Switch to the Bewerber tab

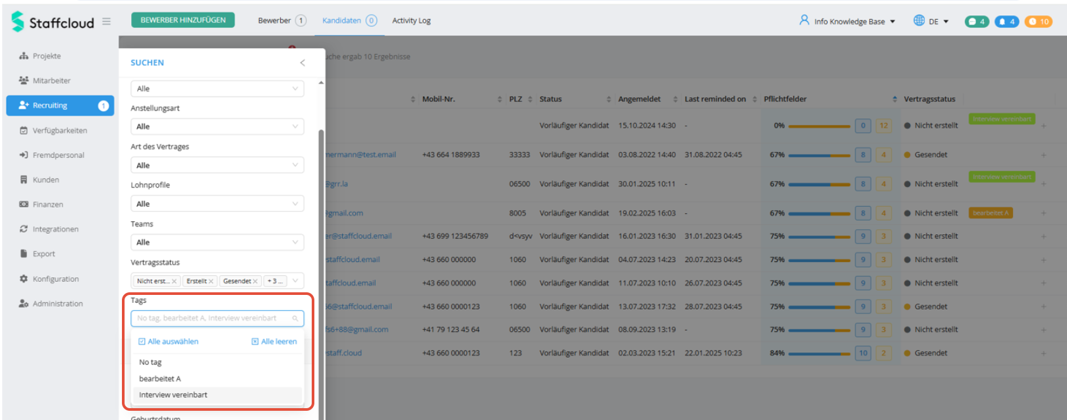[x=282, y=20]
